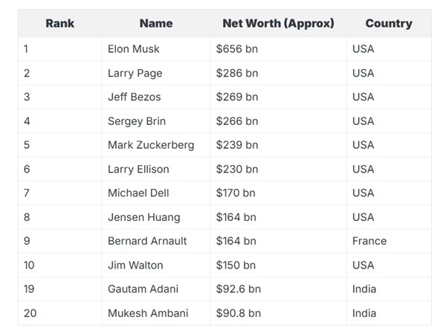The image size is (446, 328).
Task: Click the Name column header
Action: [x=156, y=23]
